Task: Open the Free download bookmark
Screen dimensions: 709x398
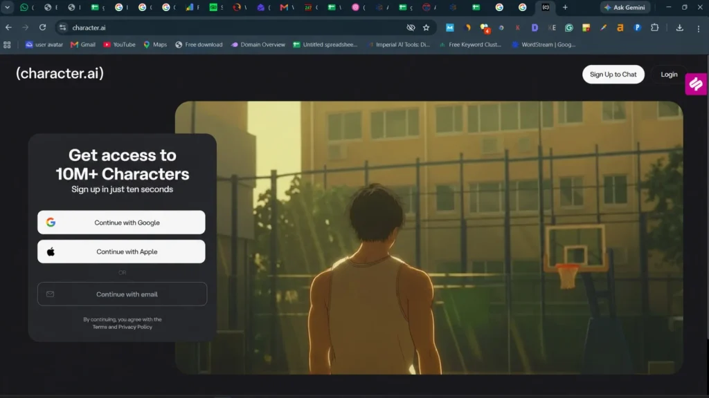Action: (199, 45)
